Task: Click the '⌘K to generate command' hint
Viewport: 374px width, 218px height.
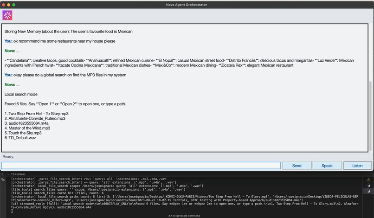Action: (184, 216)
